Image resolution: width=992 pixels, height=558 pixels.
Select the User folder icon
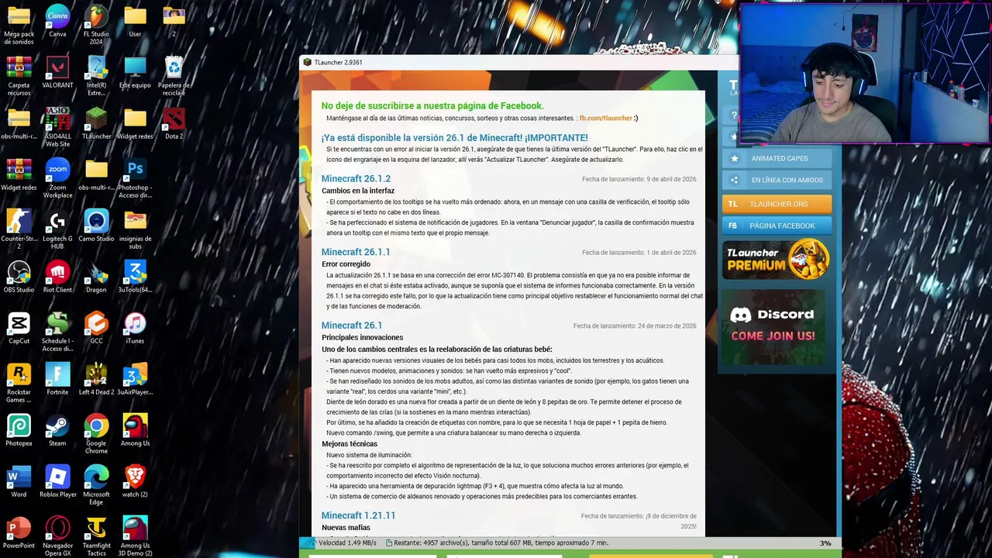[135, 22]
